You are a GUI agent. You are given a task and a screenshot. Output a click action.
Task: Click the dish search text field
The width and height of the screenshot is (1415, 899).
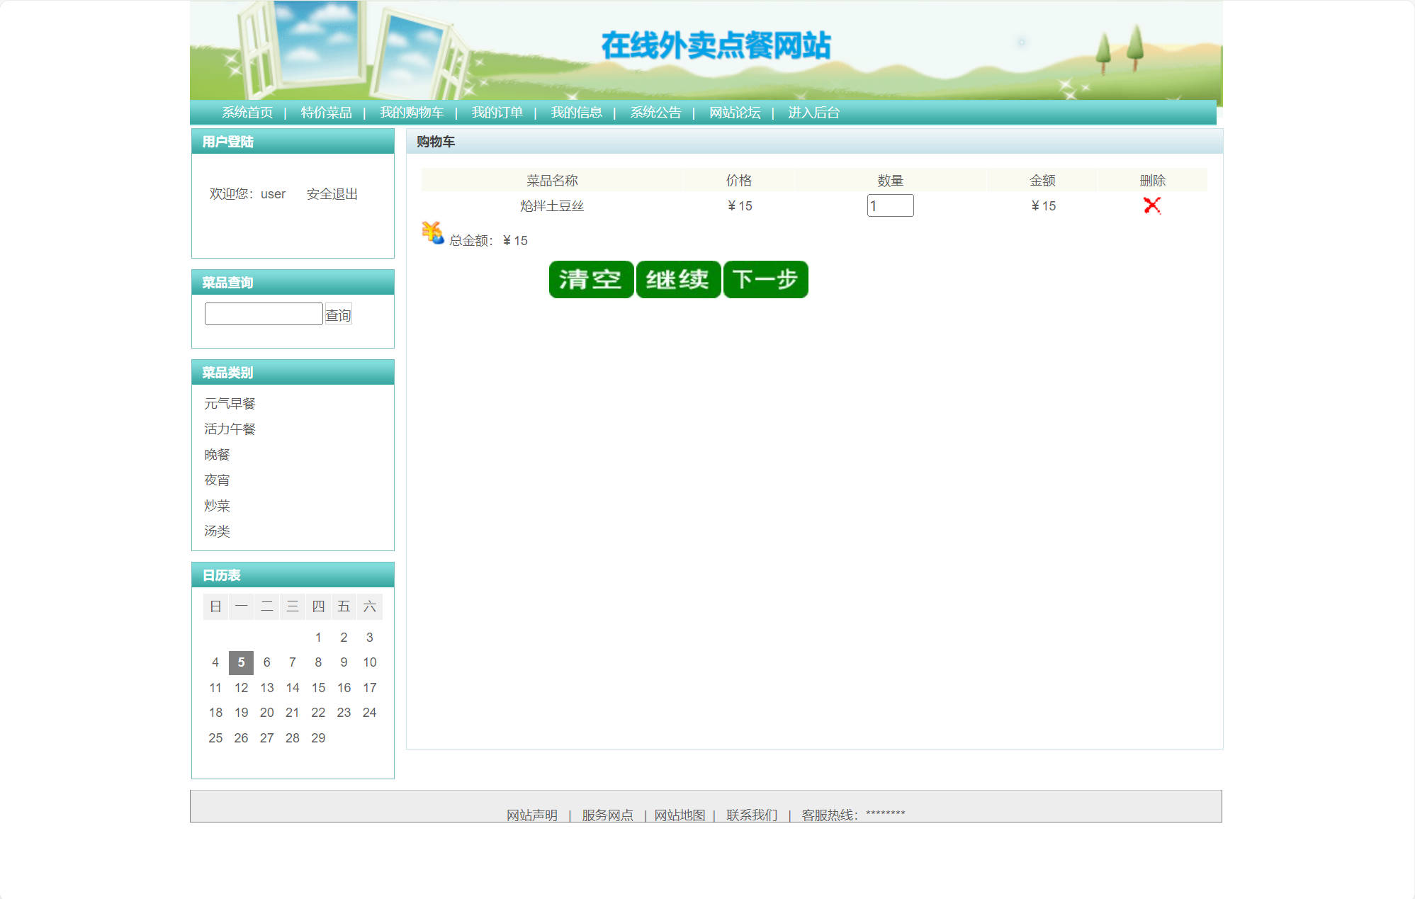click(263, 314)
